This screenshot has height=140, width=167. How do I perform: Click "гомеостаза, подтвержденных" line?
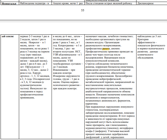pos(102,110)
